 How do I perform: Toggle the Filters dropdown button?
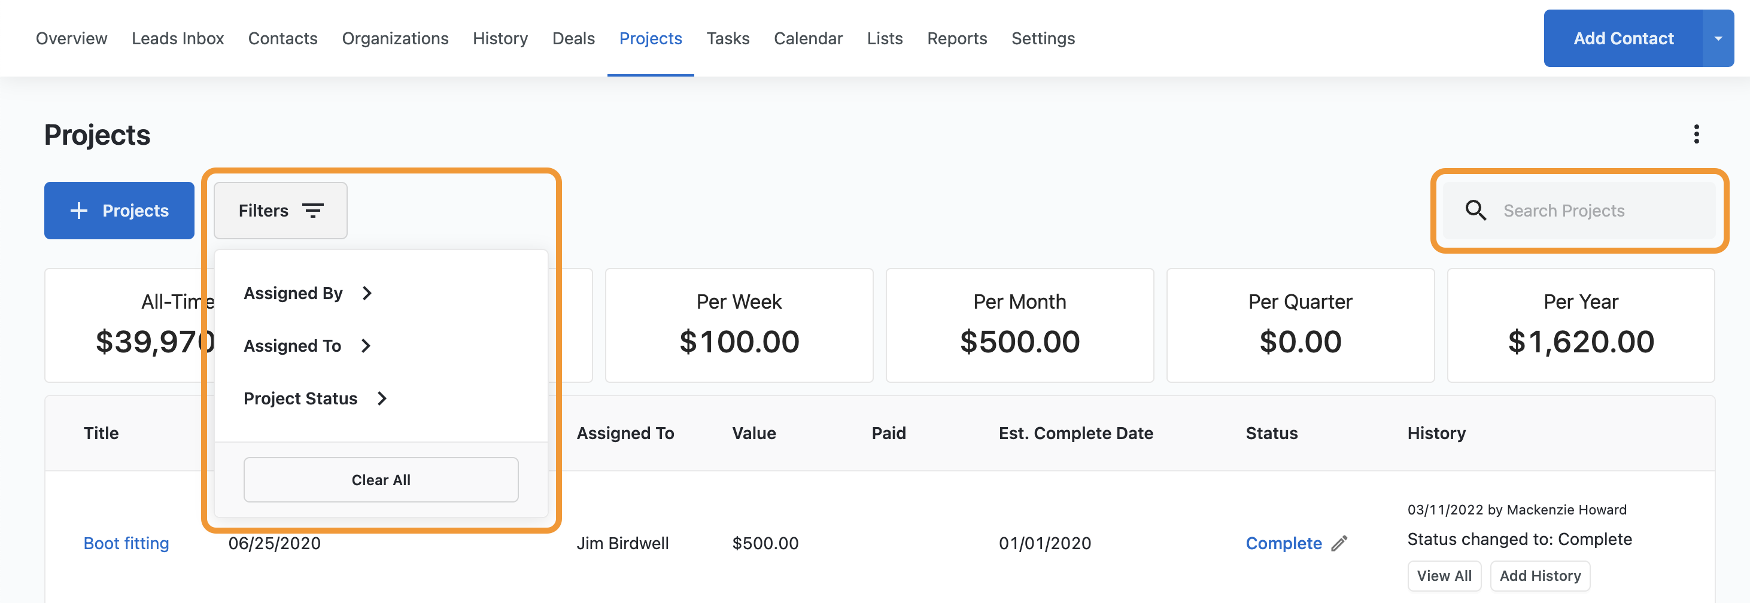pos(280,211)
